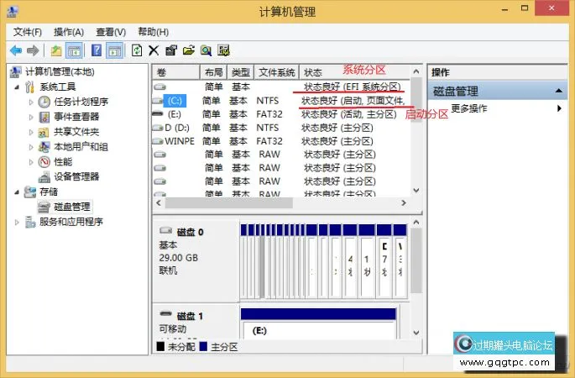Click the 共享文件夹 icon
The width and height of the screenshot is (575, 378).
(44, 132)
